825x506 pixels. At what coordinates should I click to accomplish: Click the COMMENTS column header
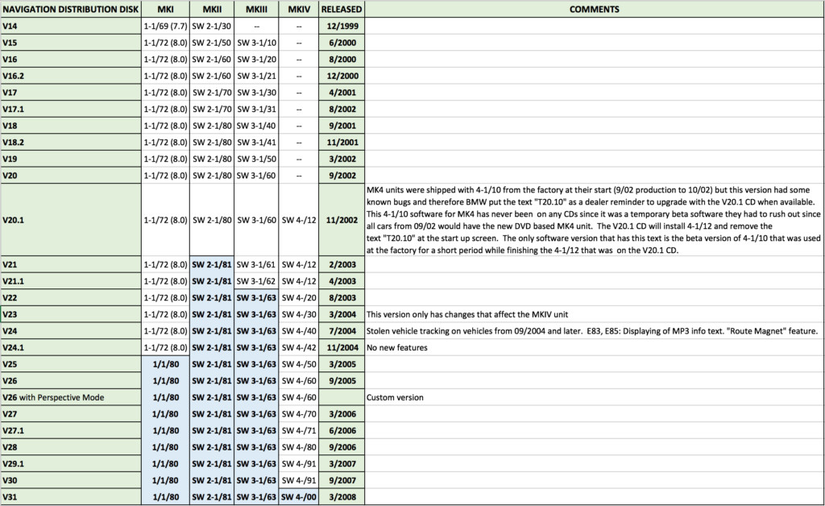click(x=595, y=9)
